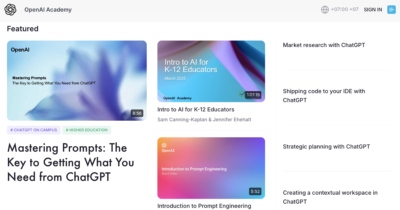Click the 8:56 duration badge
Image resolution: width=400 pixels, height=210 pixels.
[137, 113]
